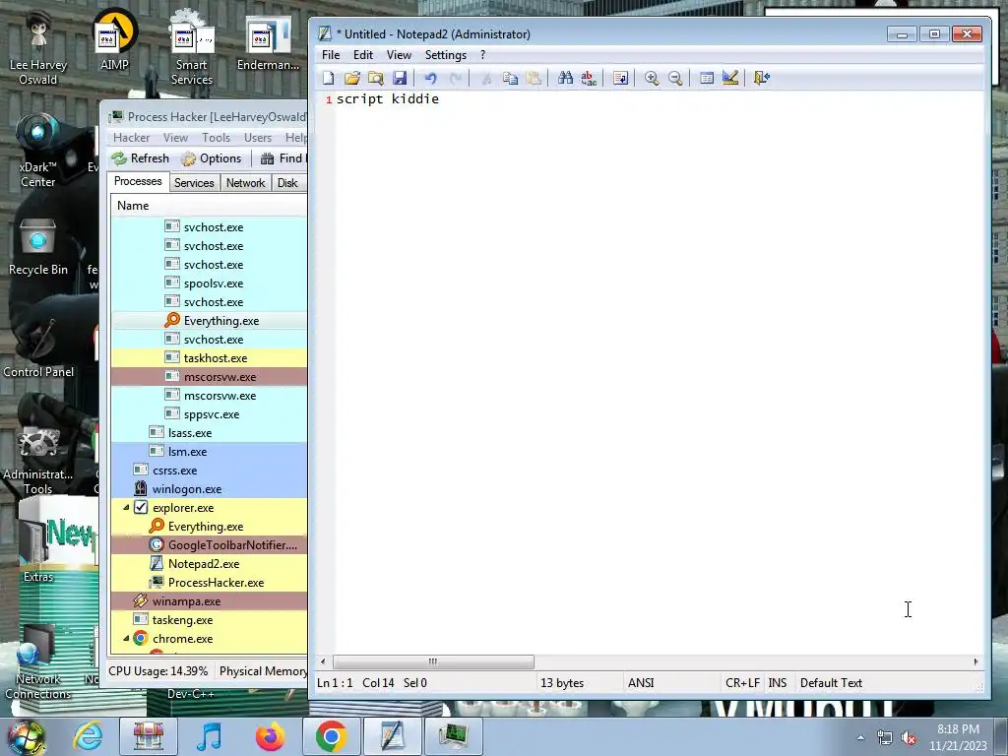Open Chrome from the taskbar
The height and width of the screenshot is (756, 1008).
coord(331,736)
